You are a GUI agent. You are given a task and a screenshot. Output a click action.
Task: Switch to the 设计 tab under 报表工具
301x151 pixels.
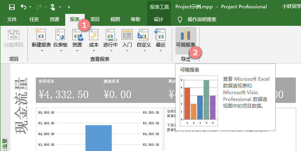tap(159, 19)
